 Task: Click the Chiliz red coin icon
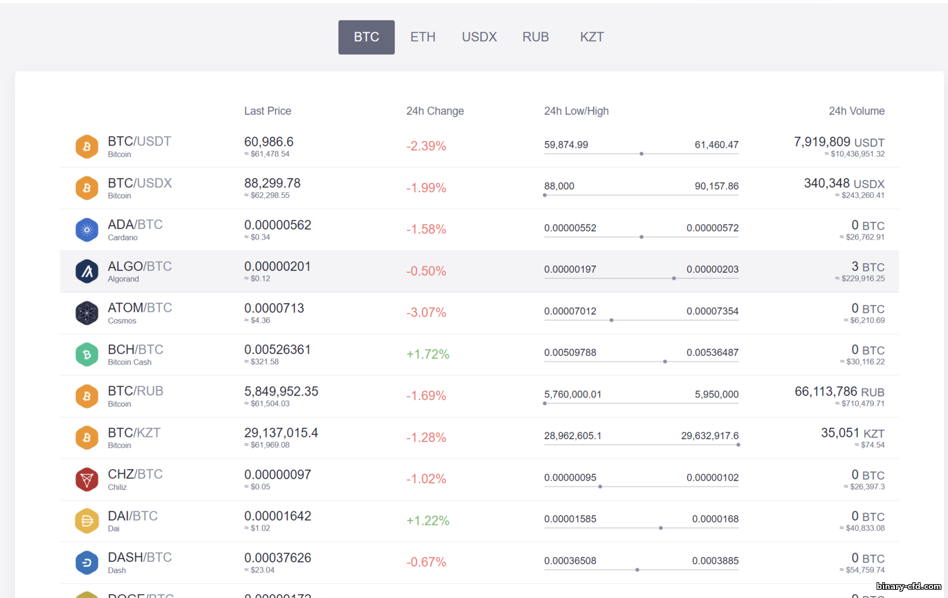[x=87, y=480]
